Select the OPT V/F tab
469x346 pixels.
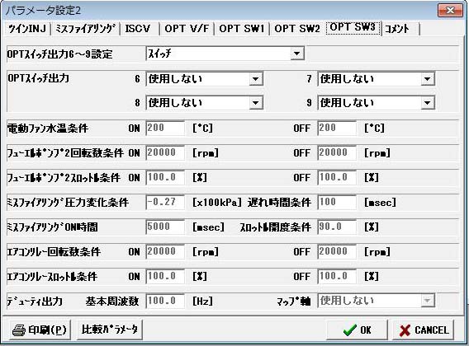[x=187, y=29]
